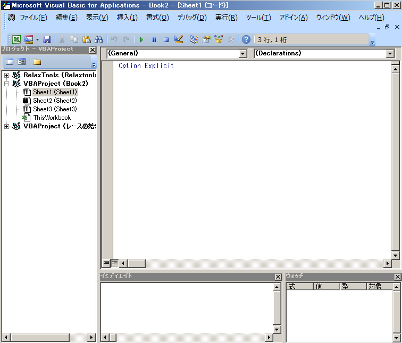Close the Project Explorer panel
The image size is (402, 343).
click(93, 50)
